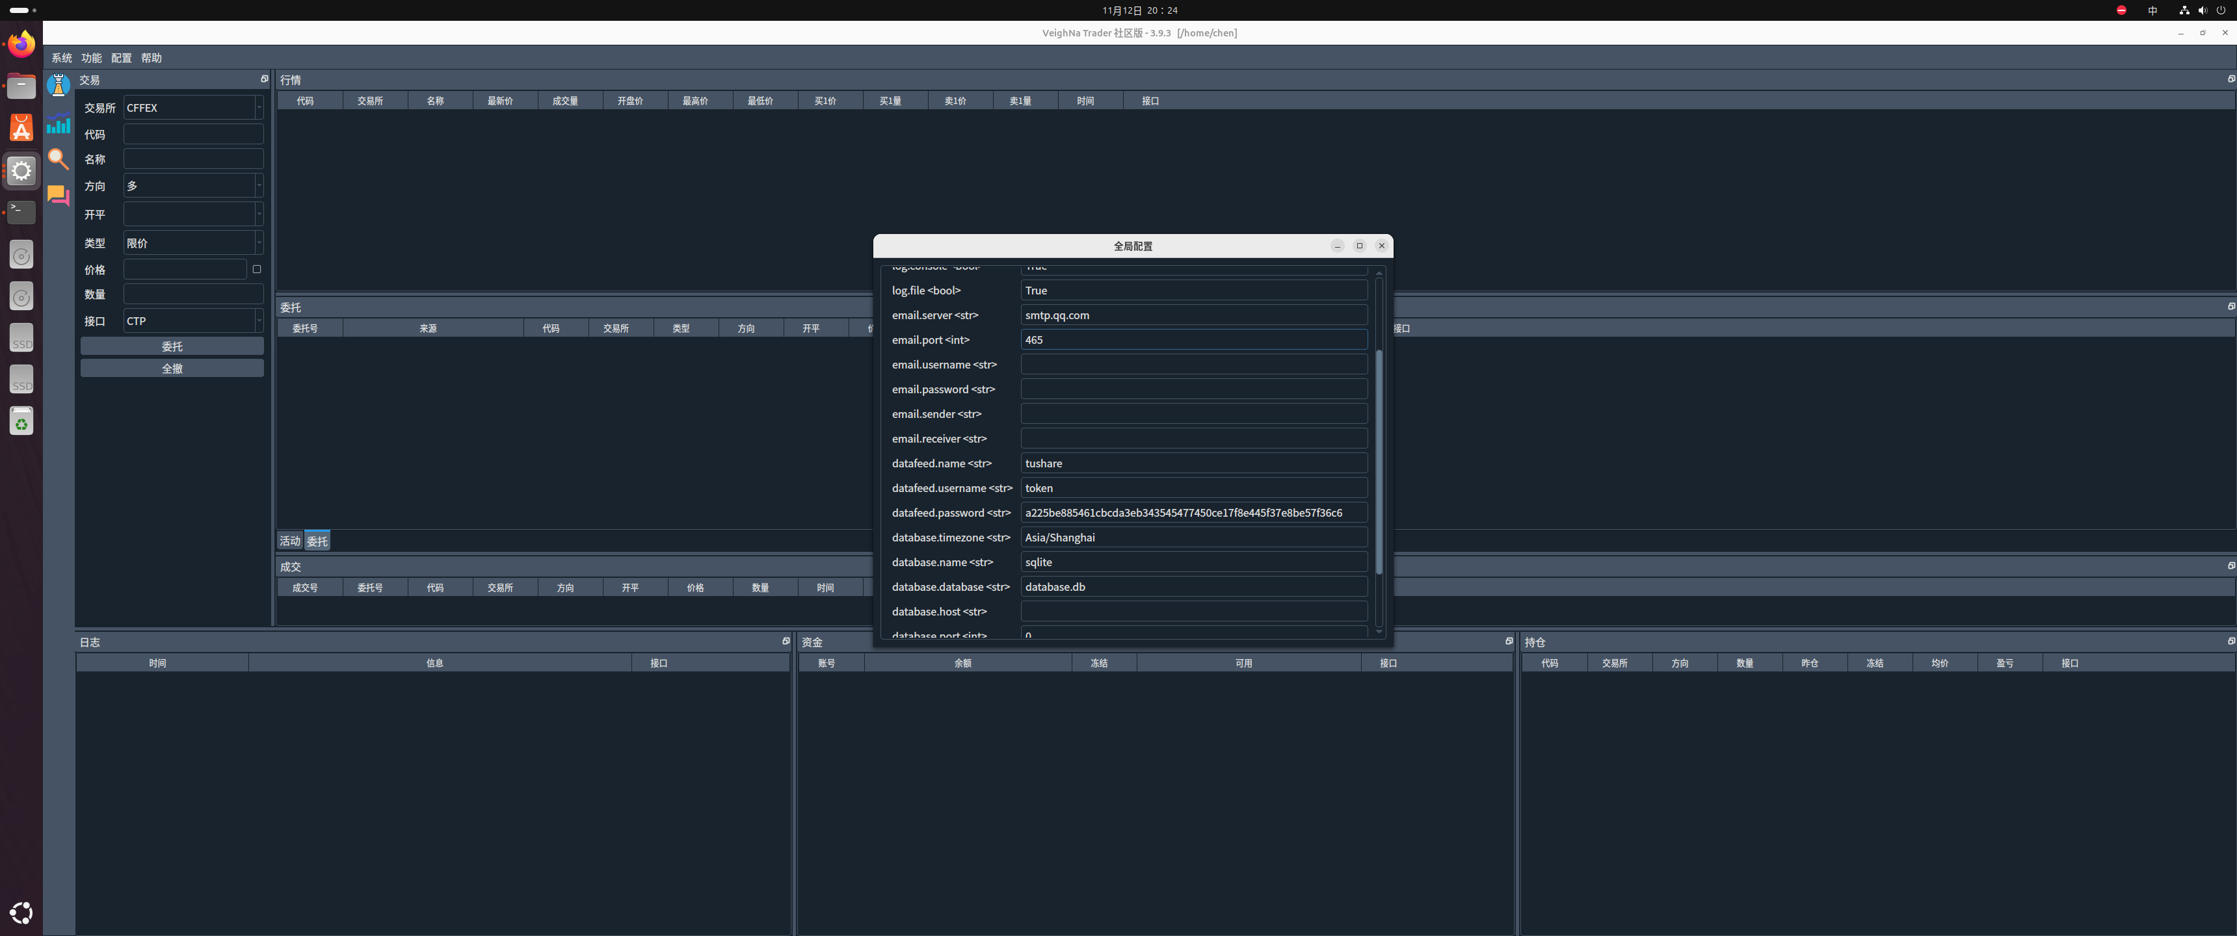
Task: Open the 功能 menu
Action: [x=91, y=57]
